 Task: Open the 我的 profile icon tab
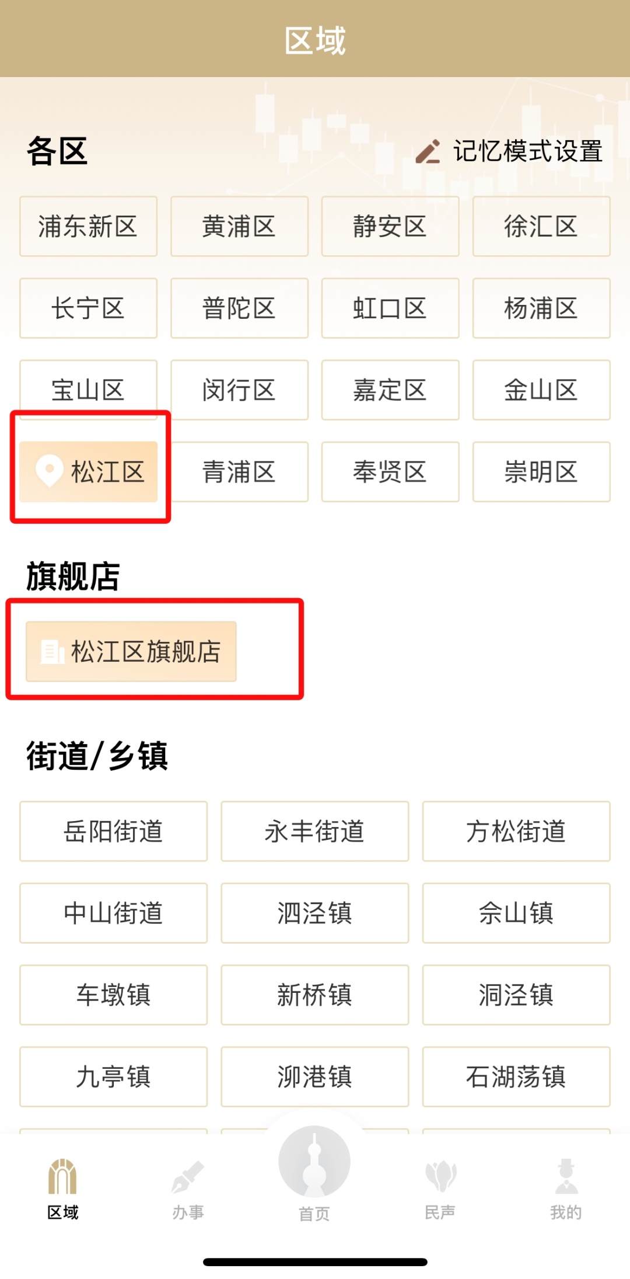click(x=566, y=1177)
